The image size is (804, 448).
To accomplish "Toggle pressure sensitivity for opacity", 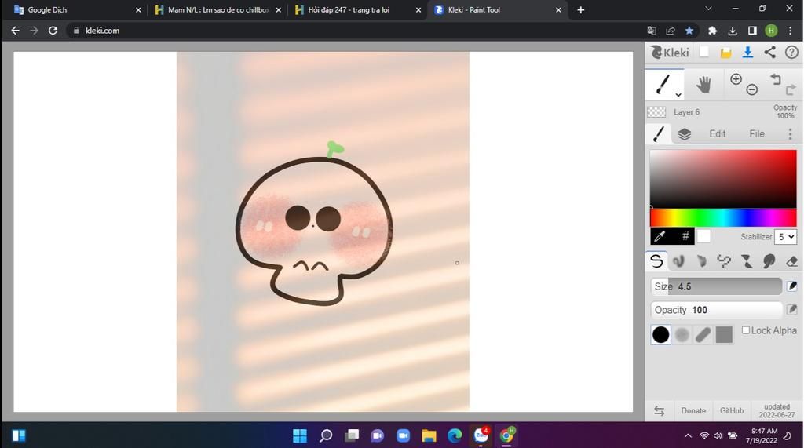I will point(791,310).
